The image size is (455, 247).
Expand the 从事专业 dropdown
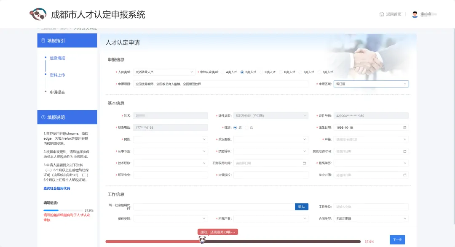pos(170,151)
